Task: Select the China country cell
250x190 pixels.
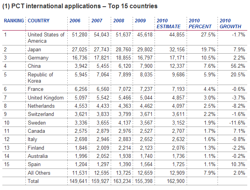Action: [34, 66]
